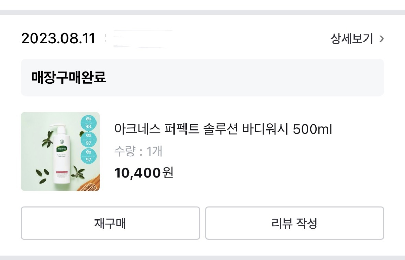Open the Acnes body wash product thumbnail
This screenshot has height=260, width=405.
[60, 151]
